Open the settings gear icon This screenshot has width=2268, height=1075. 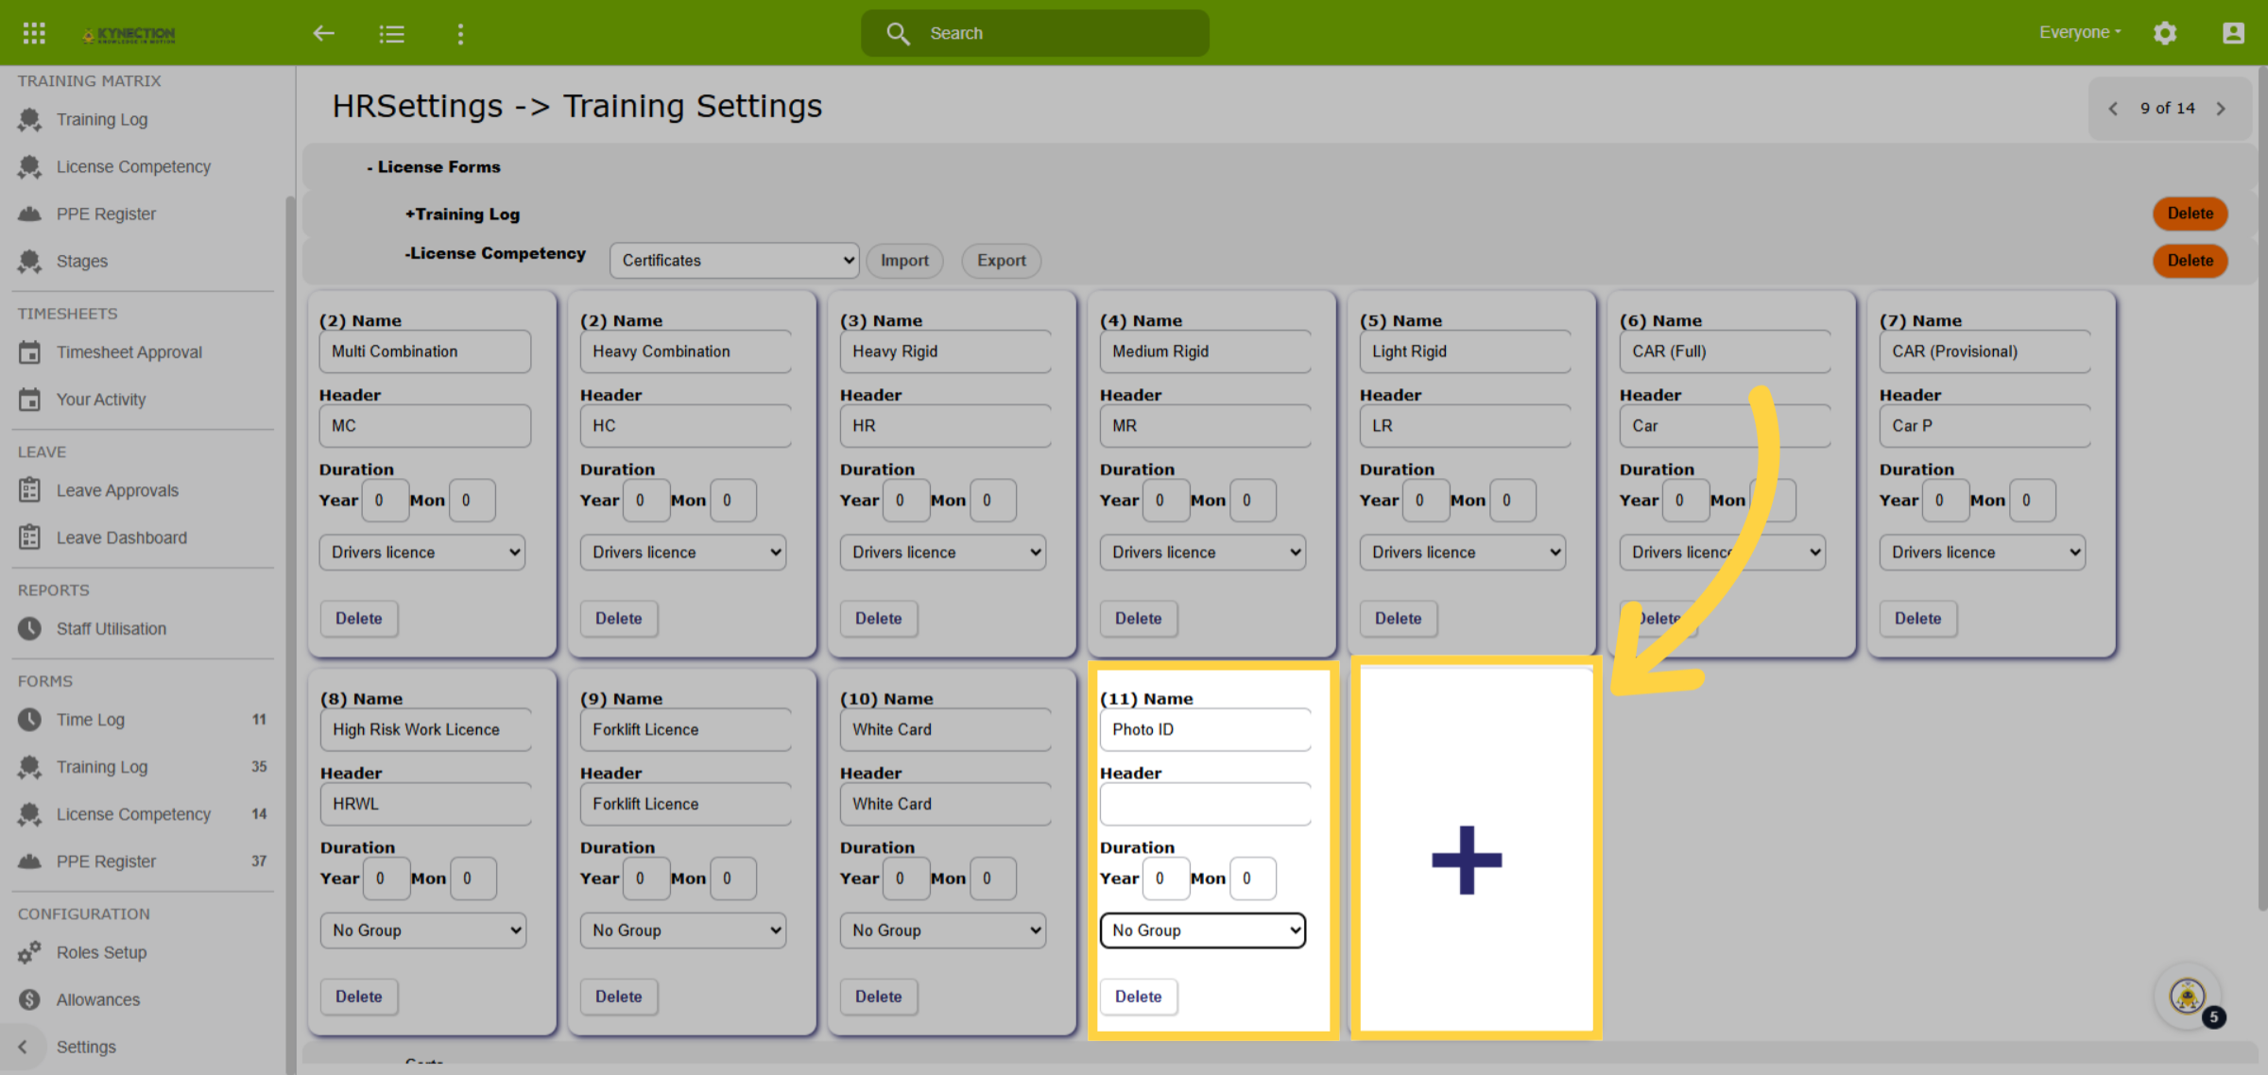(x=2165, y=33)
